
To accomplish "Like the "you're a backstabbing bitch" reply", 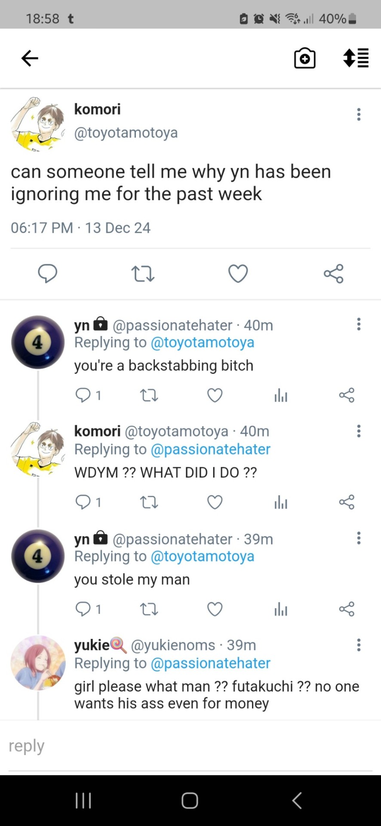I will [215, 395].
